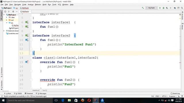The image size is (184, 103).
Task: Open the MyFileKt run configuration dropdown
Action: 152,8
